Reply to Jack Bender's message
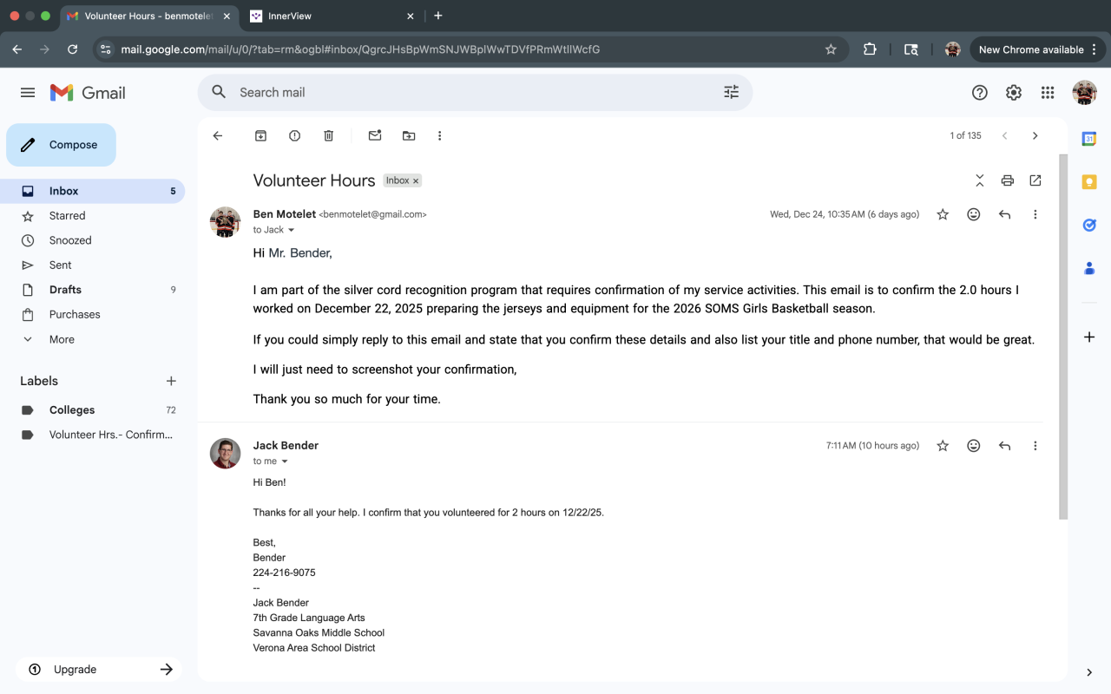Screen dimensions: 1111x694 point(1004,446)
